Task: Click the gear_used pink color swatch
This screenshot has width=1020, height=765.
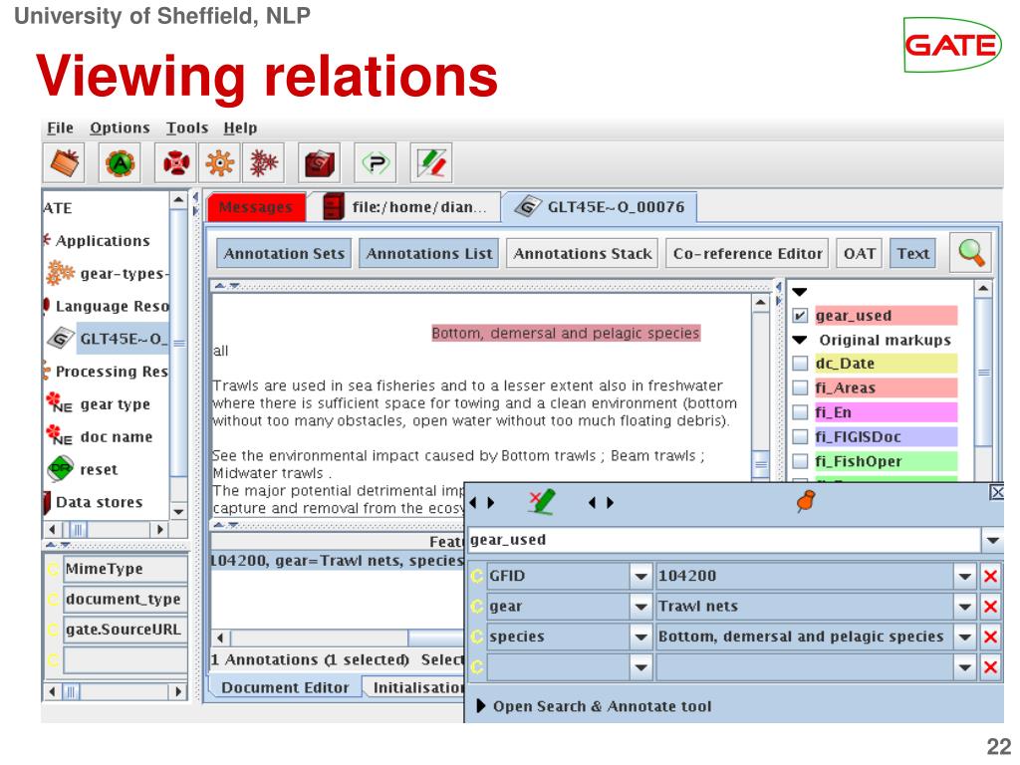Action: pyautogui.click(x=886, y=316)
